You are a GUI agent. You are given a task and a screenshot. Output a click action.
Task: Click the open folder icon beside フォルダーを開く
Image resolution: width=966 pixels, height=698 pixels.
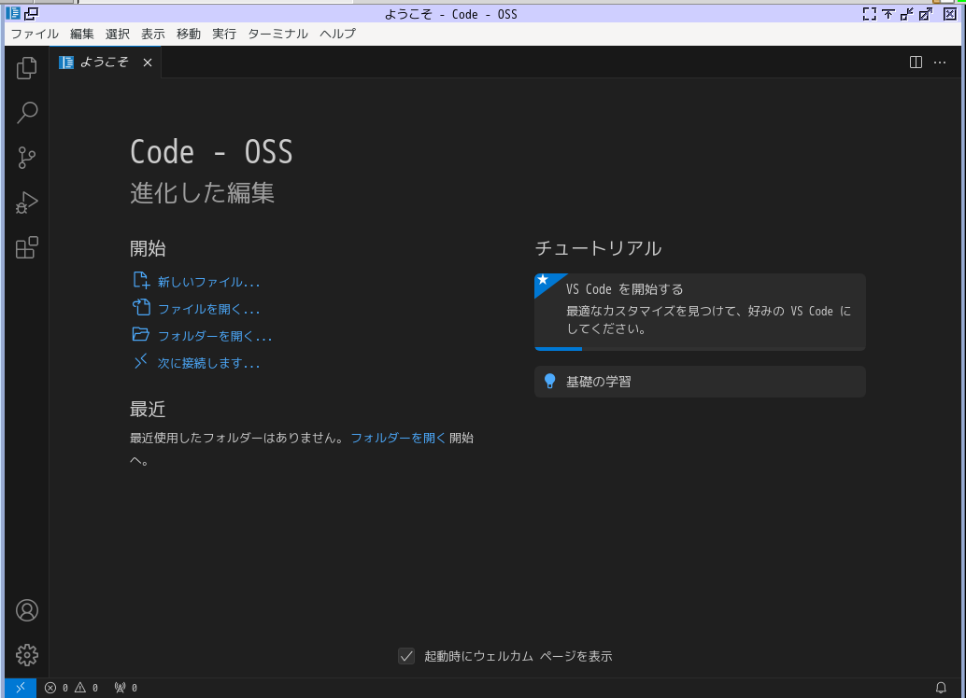(141, 334)
